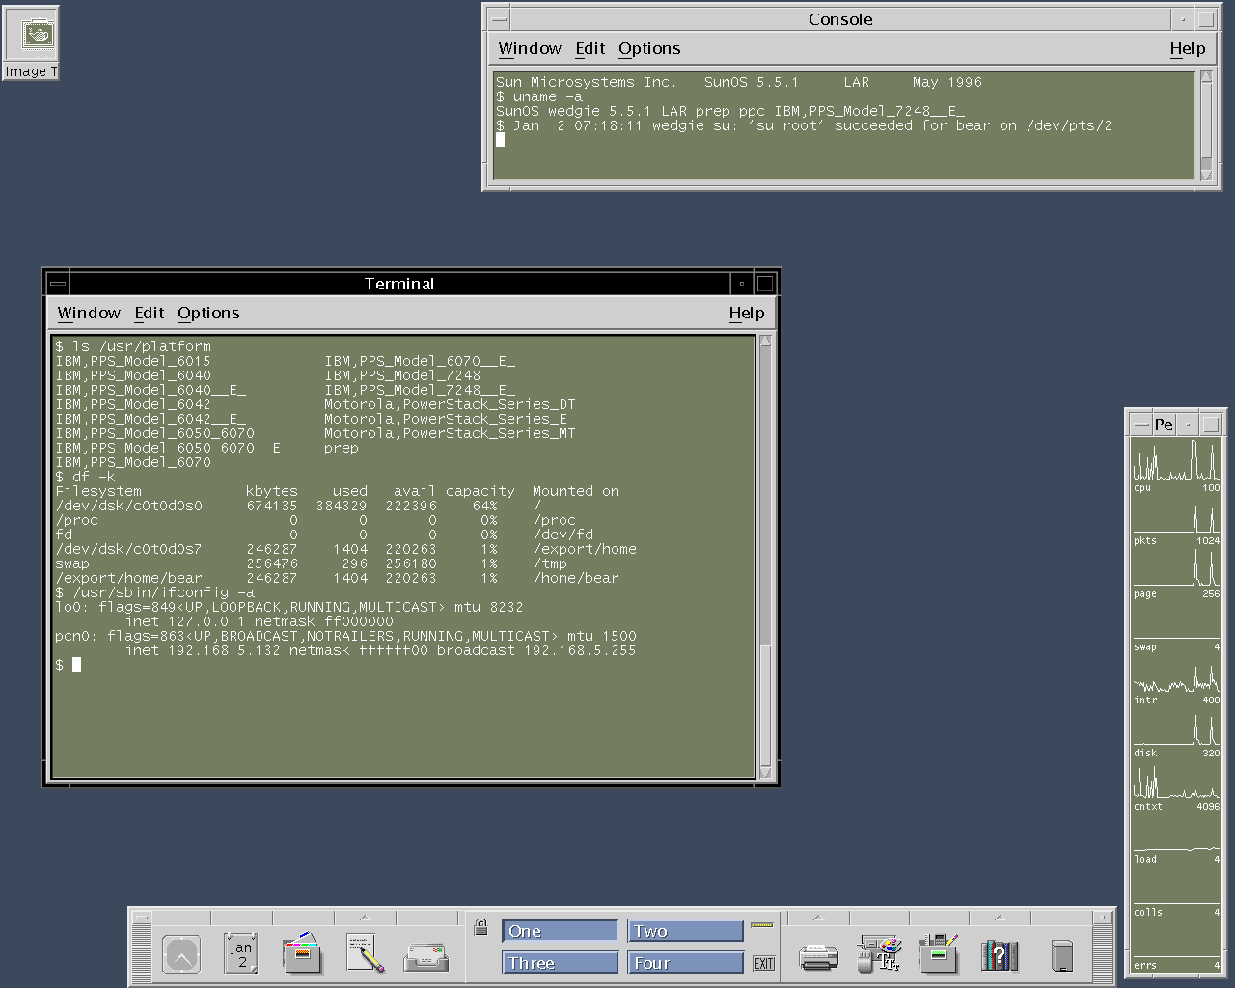This screenshot has height=988, width=1235.
Task: Expand the subpanel arrow above Text Editor
Action: pyautogui.click(x=365, y=918)
